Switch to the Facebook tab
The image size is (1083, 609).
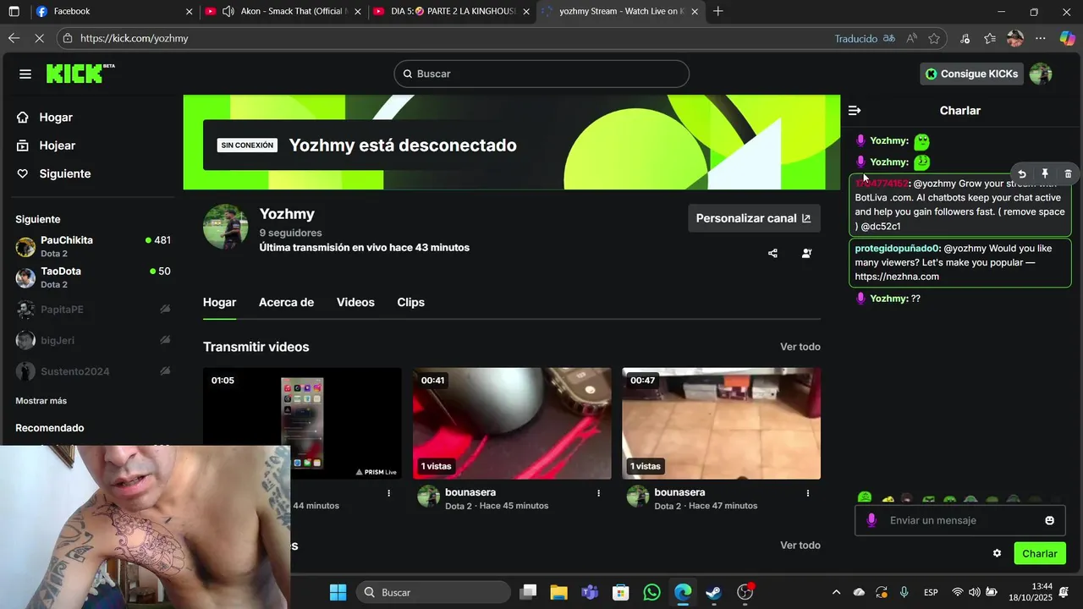click(114, 11)
